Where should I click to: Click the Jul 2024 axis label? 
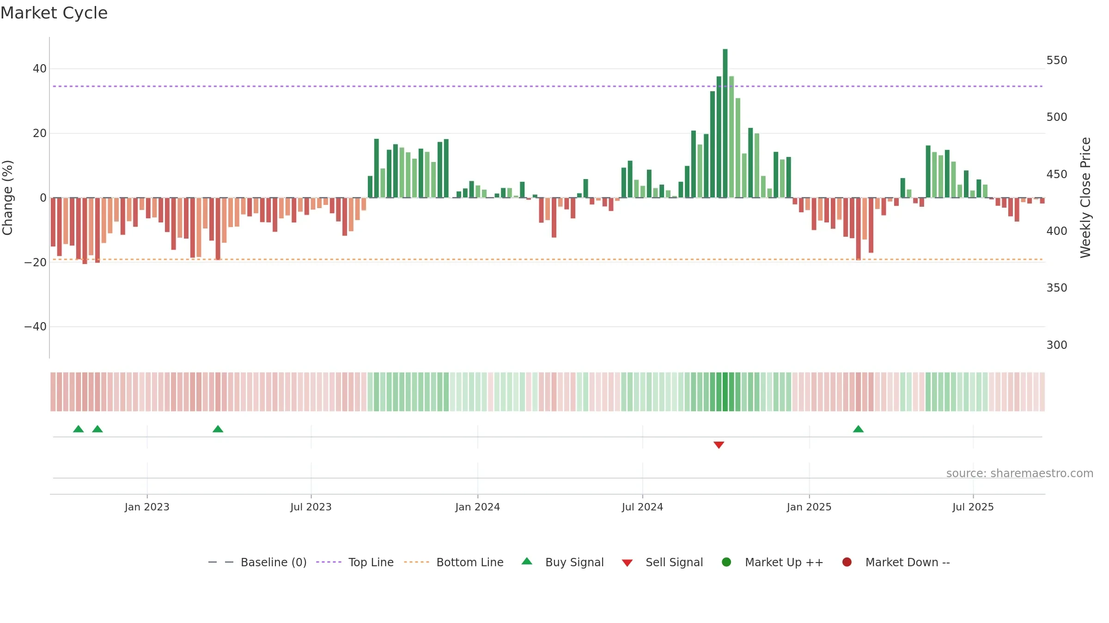642,507
